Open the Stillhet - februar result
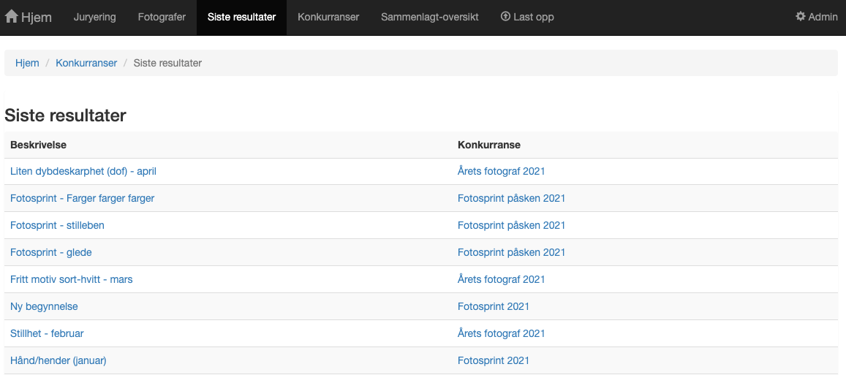This screenshot has width=846, height=375. 47,333
